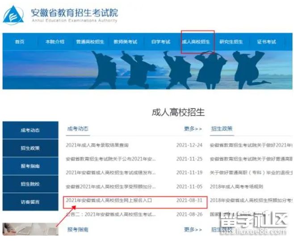Image resolution: width=294 pixels, height=241 pixels.
Task: Open 研究生招生 in the top menu
Action: tap(231, 42)
